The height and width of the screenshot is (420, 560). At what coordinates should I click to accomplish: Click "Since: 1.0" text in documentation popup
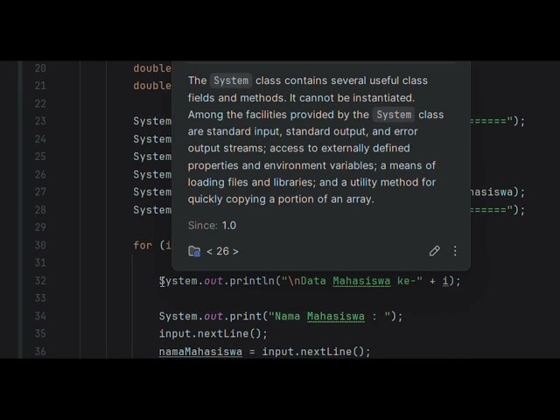[x=212, y=226]
